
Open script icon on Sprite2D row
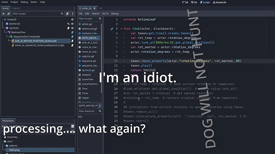coord(68,28)
